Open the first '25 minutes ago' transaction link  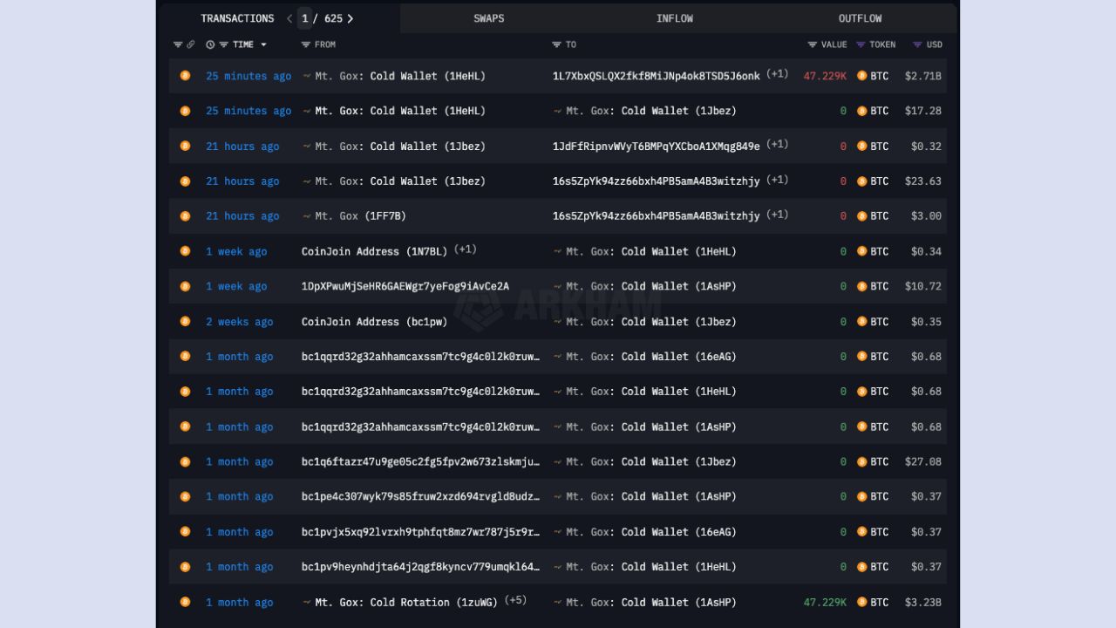coord(248,76)
